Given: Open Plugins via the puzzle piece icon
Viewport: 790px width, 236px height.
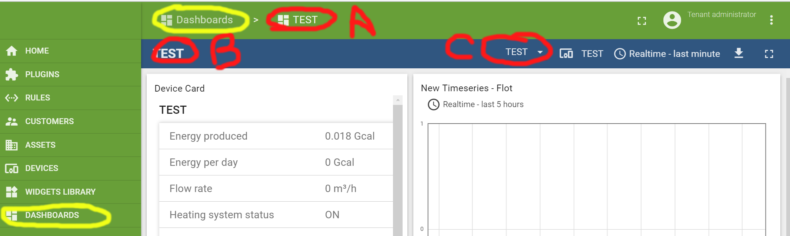Looking at the screenshot, I should point(12,74).
